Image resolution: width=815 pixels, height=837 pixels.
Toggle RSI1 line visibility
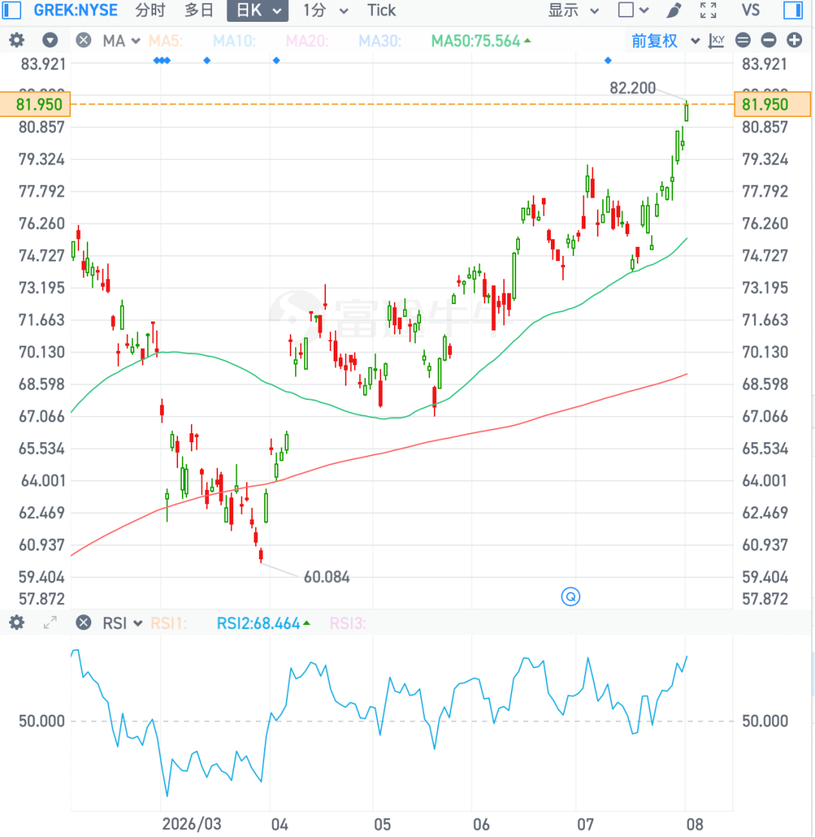click(168, 623)
